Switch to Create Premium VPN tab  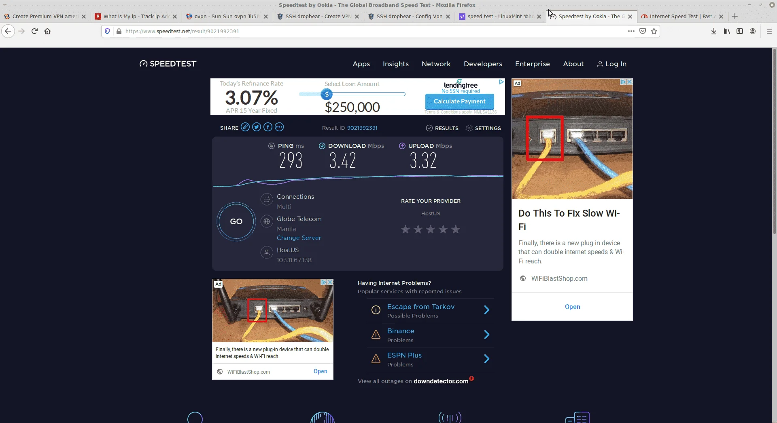tap(45, 16)
